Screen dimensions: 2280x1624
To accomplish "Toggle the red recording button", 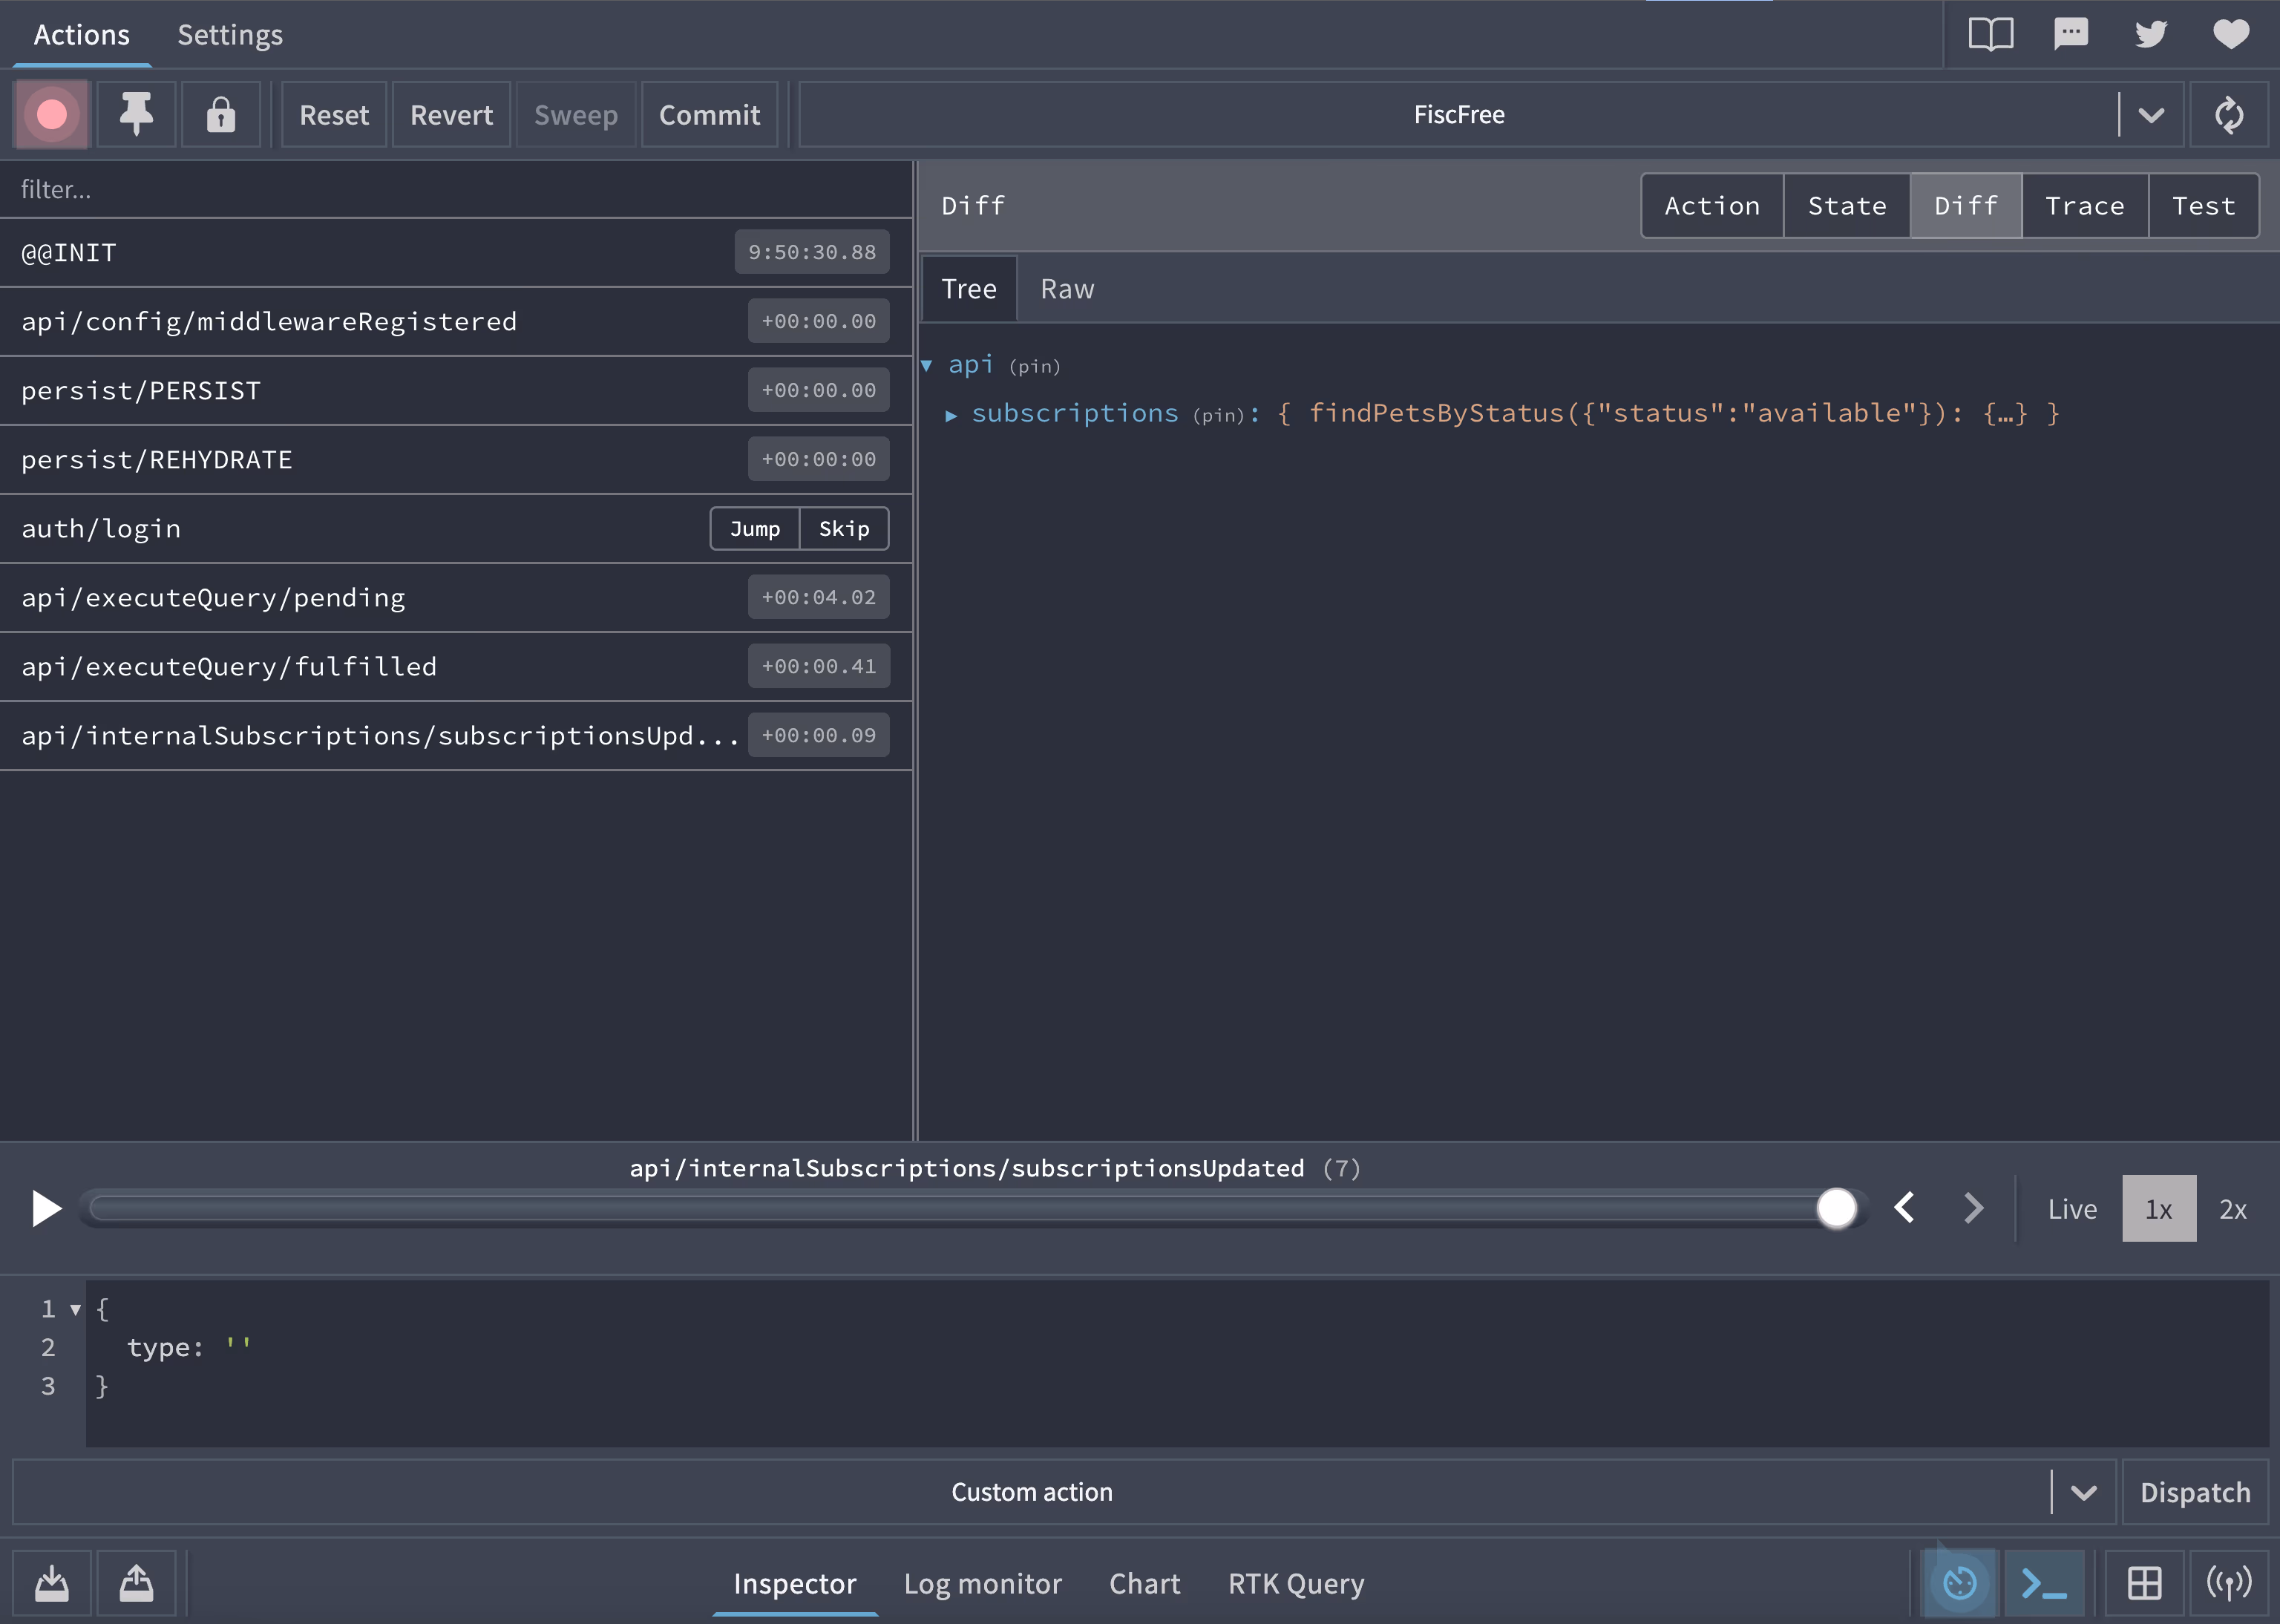I will [x=52, y=115].
